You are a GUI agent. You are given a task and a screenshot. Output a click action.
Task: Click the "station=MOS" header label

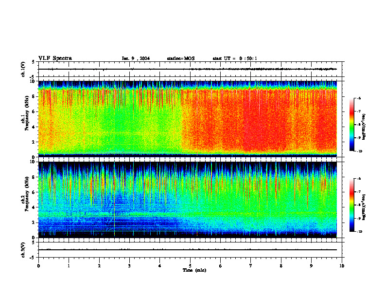pos(181,58)
